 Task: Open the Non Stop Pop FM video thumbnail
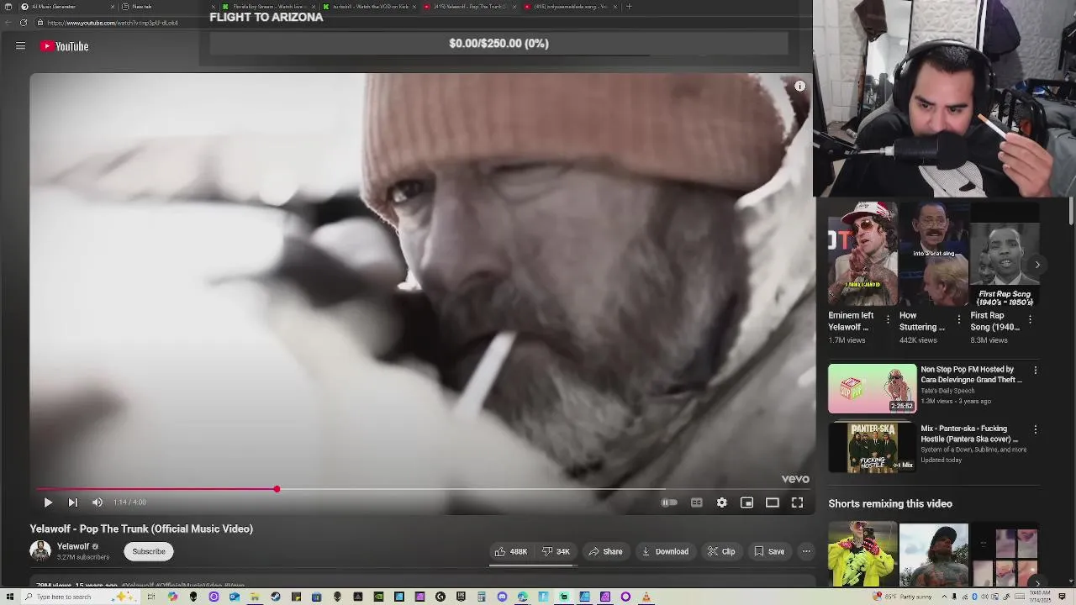(x=873, y=388)
